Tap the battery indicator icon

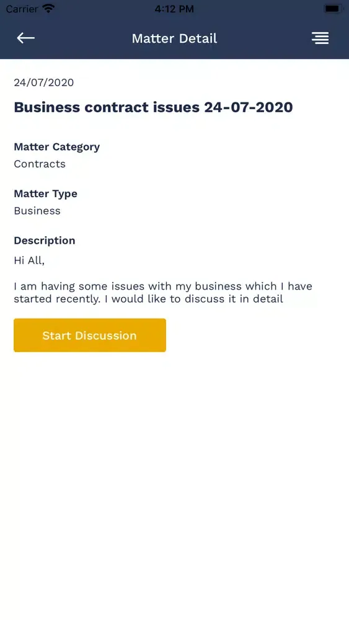point(333,8)
